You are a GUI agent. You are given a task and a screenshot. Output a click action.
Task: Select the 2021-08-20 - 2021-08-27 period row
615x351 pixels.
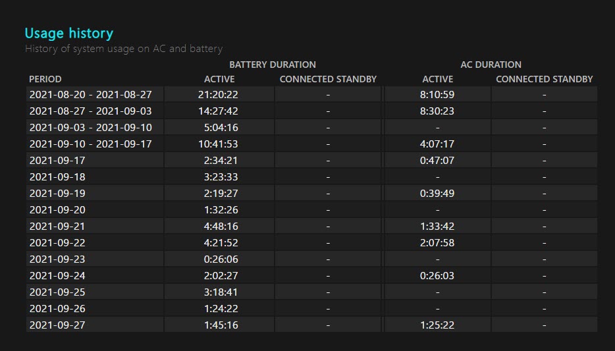(312, 95)
